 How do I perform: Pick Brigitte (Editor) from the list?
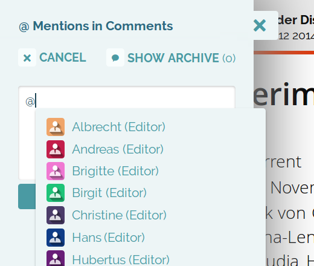click(115, 171)
